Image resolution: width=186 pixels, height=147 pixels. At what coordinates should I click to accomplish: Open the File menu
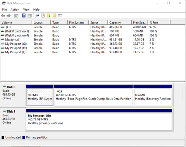coord(4,10)
